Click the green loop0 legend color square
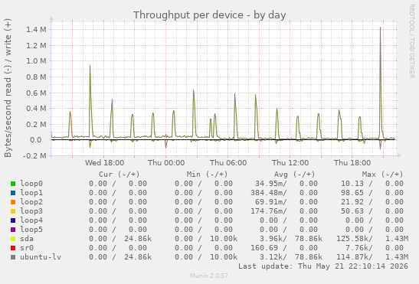 point(13,184)
